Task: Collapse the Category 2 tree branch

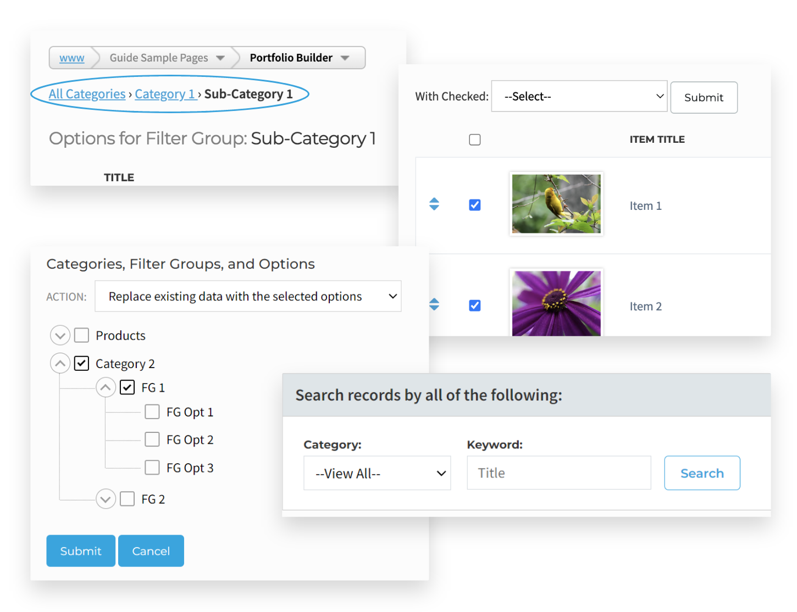Action: pos(60,363)
